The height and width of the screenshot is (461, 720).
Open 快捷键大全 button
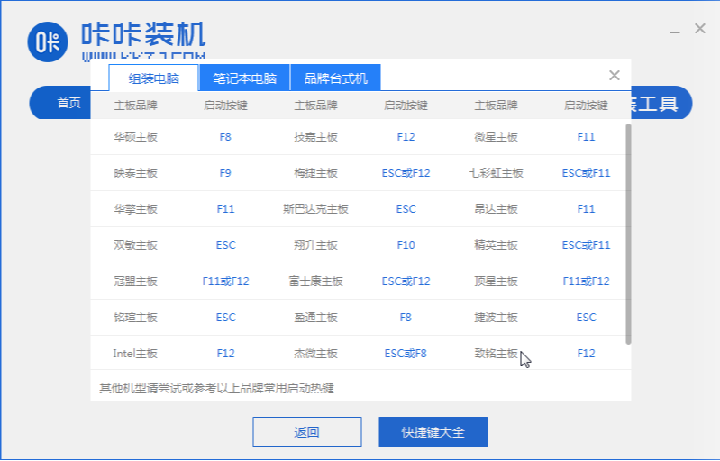433,432
